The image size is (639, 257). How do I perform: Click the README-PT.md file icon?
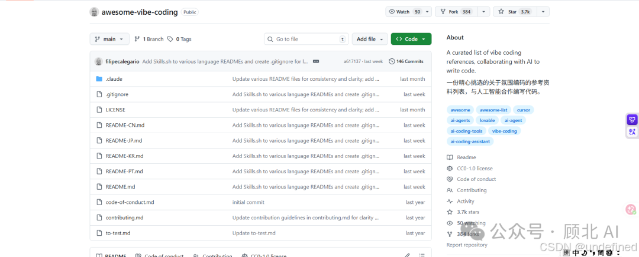tap(99, 172)
